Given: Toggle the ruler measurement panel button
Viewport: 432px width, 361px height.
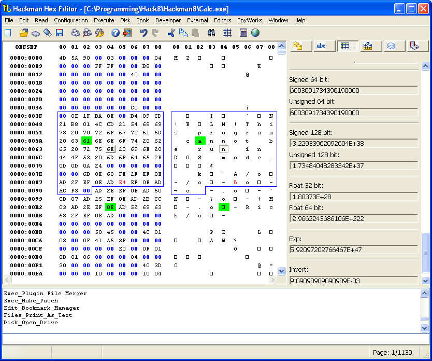Looking at the screenshot, I should click(x=368, y=46).
